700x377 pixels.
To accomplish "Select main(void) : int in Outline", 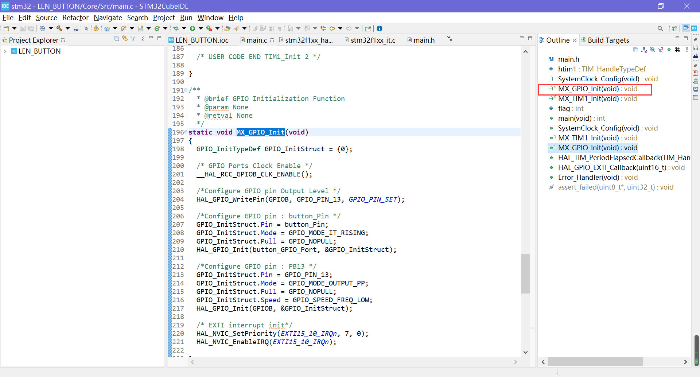I will tap(577, 118).
